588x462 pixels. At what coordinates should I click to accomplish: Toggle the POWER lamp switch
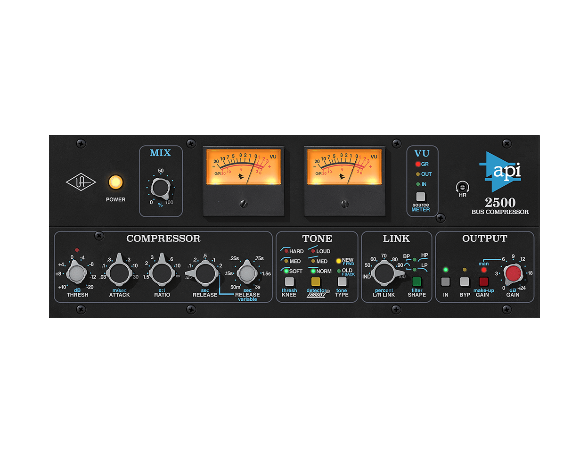pos(115,182)
